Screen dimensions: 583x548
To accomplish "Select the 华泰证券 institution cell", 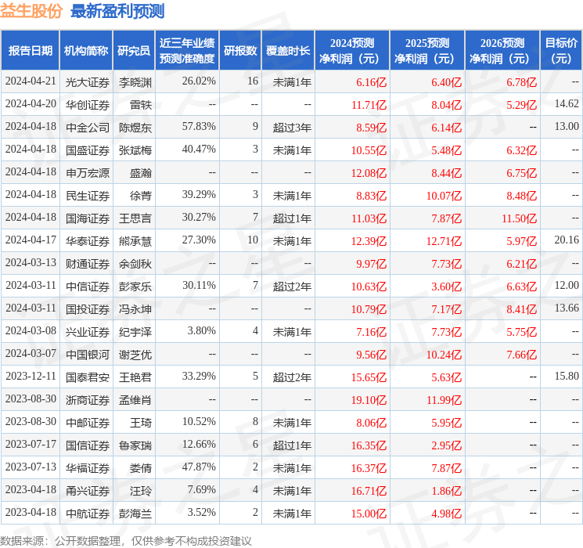I will 88,241.
